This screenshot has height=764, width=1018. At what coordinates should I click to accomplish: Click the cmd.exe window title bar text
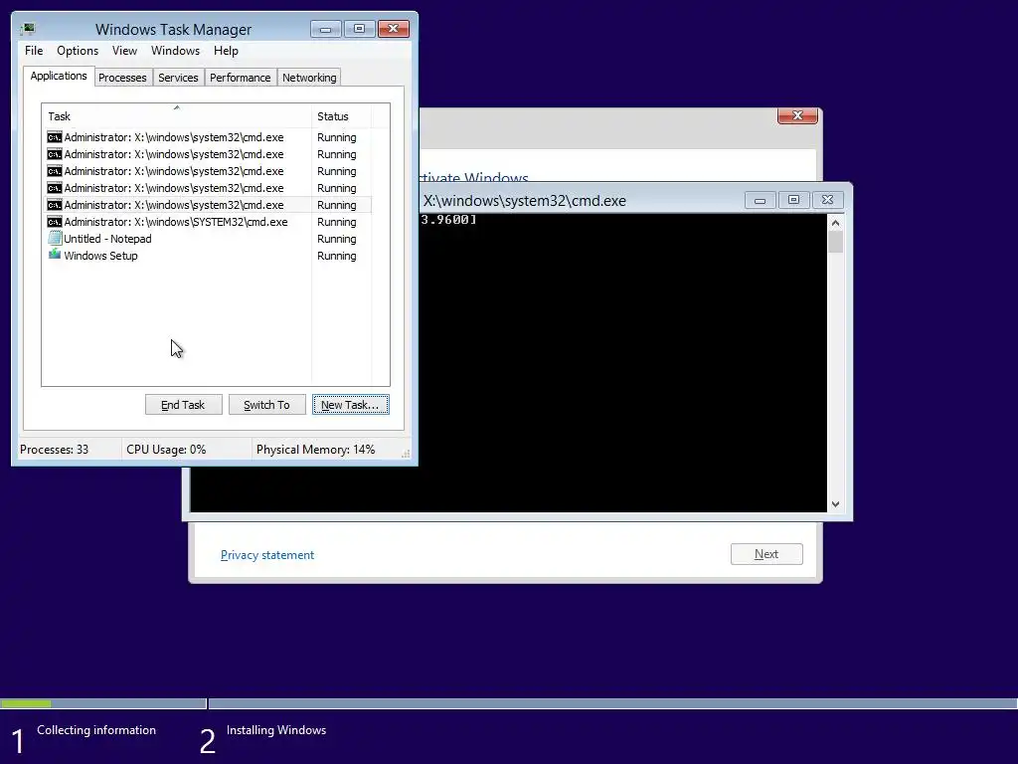coord(525,201)
